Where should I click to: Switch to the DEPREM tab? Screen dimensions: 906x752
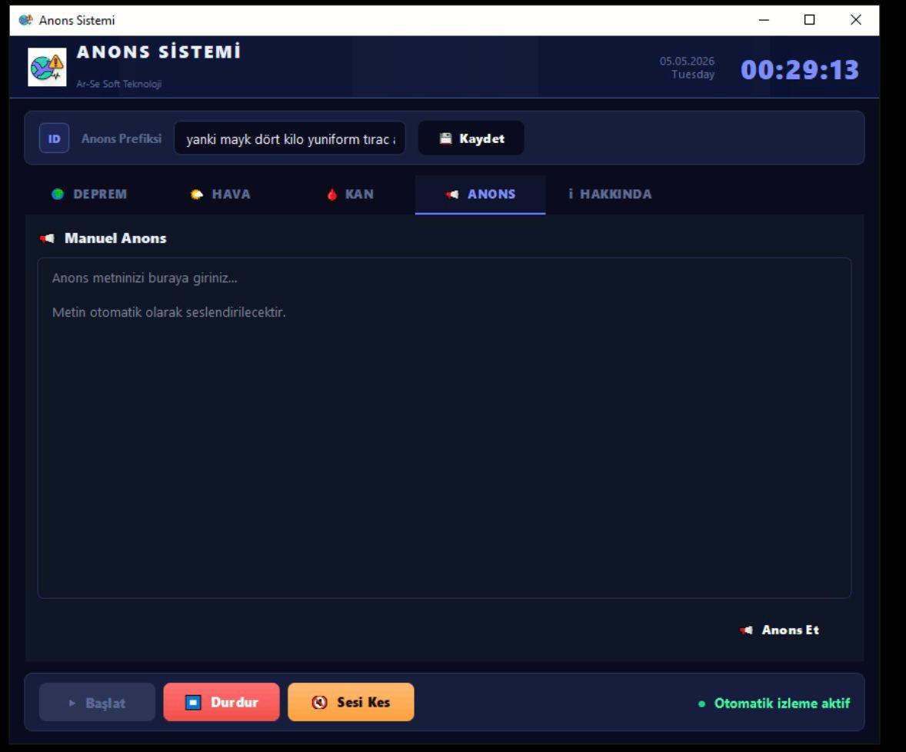(90, 195)
